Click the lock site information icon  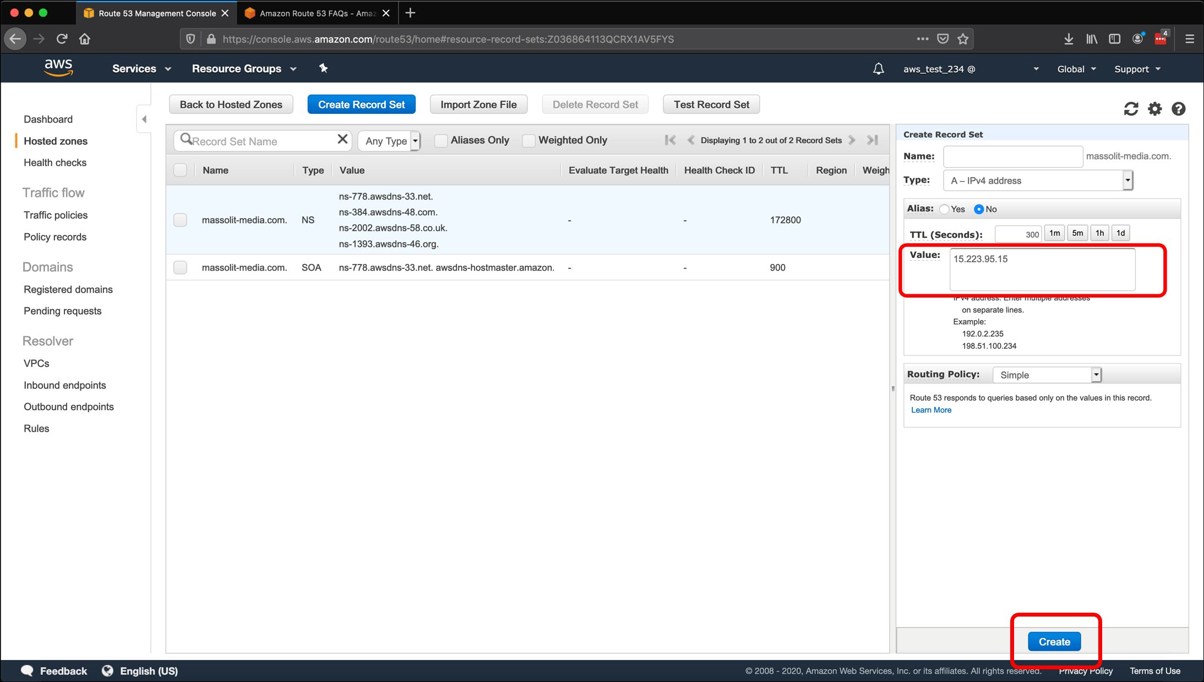point(211,39)
